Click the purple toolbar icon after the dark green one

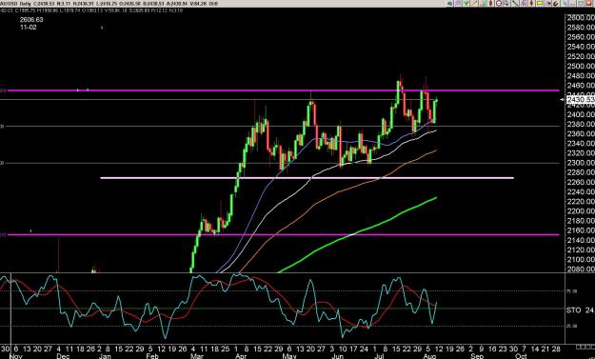(458, 4)
